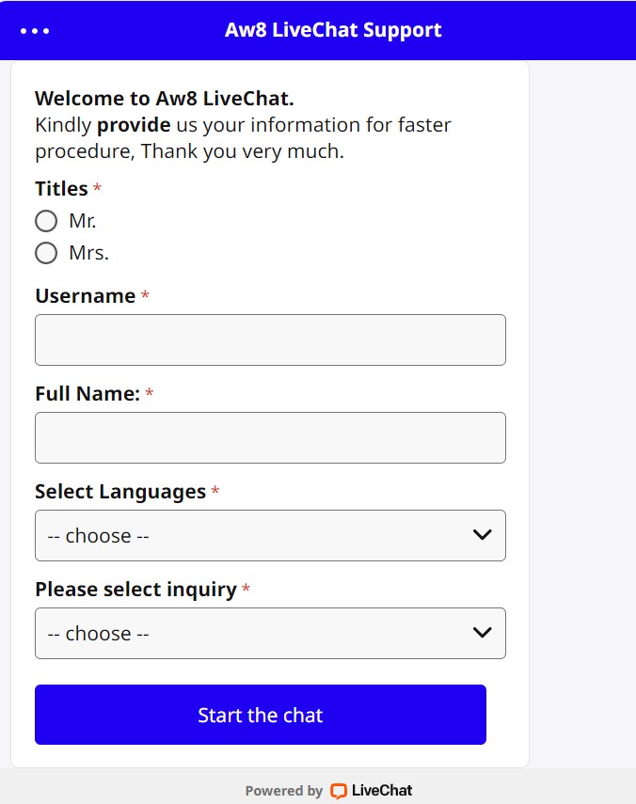The width and height of the screenshot is (636, 804).
Task: Open the Powered by LiveChat link
Action: [328, 791]
